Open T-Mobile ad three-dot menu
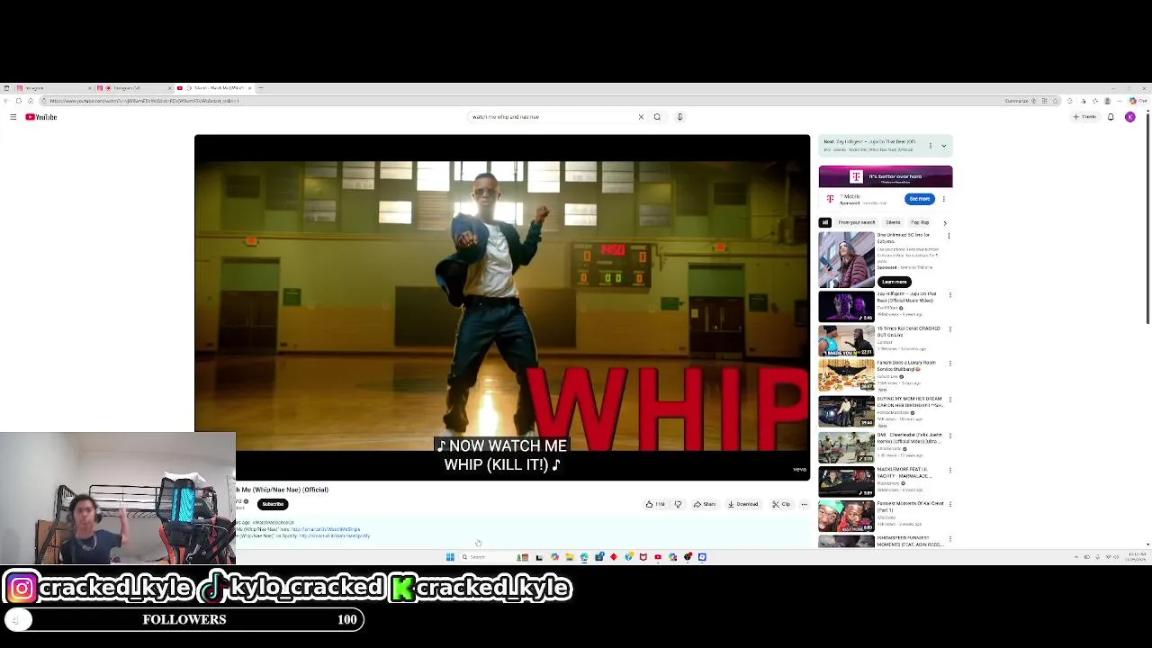The width and height of the screenshot is (1152, 648). pos(943,199)
